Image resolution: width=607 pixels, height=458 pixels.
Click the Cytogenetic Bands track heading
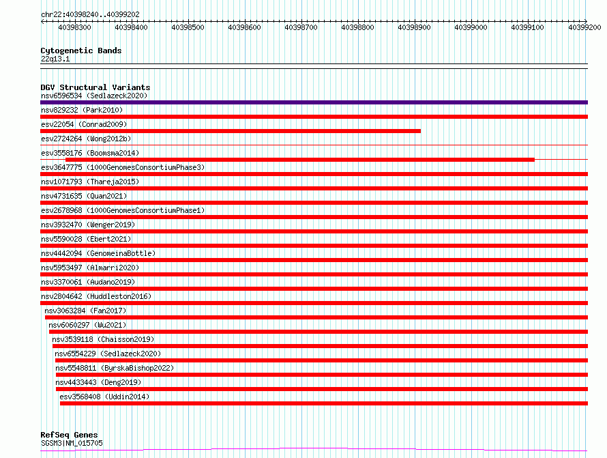tap(81, 51)
